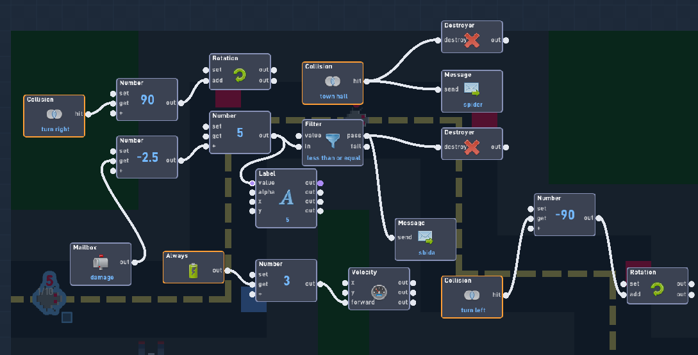Click the 'Filter' node title
Viewport: 698px width, 355px height.
coord(313,124)
